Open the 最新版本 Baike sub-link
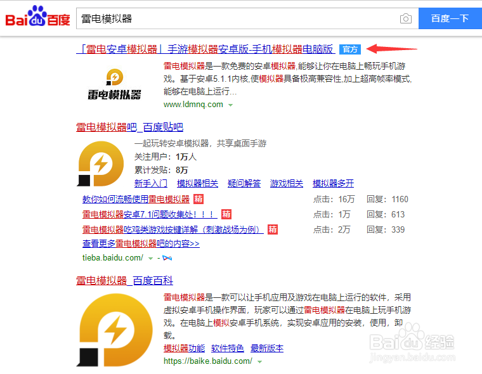 click(267, 348)
